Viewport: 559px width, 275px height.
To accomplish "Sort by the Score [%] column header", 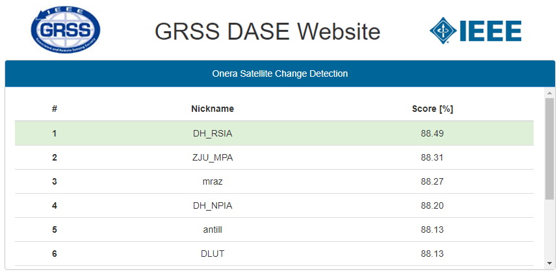I will (432, 109).
